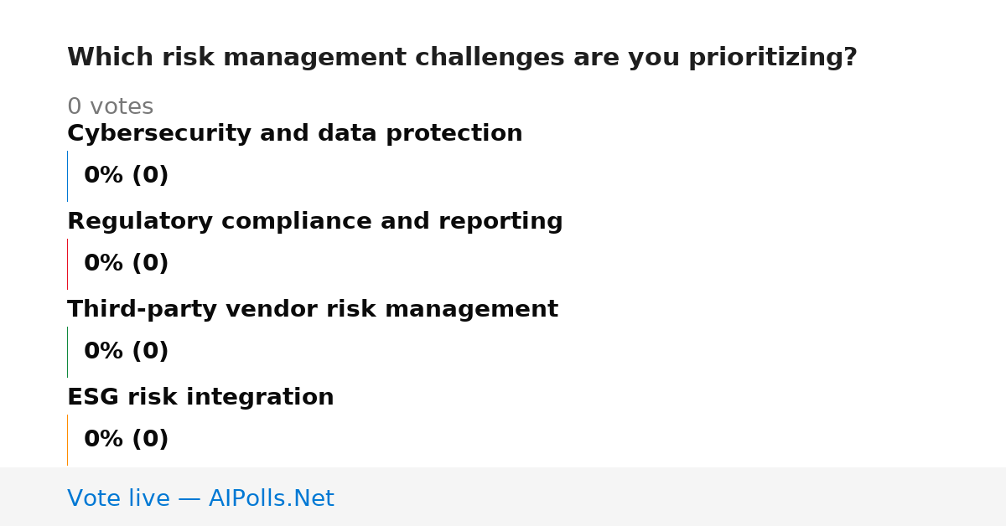Select the 'Cybersecurity and data protection' option
This screenshot has width=1006, height=526.
(294, 133)
